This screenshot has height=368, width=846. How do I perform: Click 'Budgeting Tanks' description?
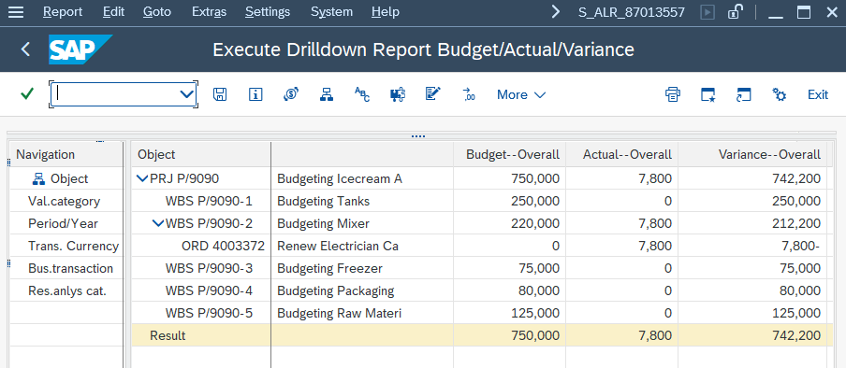coord(323,201)
